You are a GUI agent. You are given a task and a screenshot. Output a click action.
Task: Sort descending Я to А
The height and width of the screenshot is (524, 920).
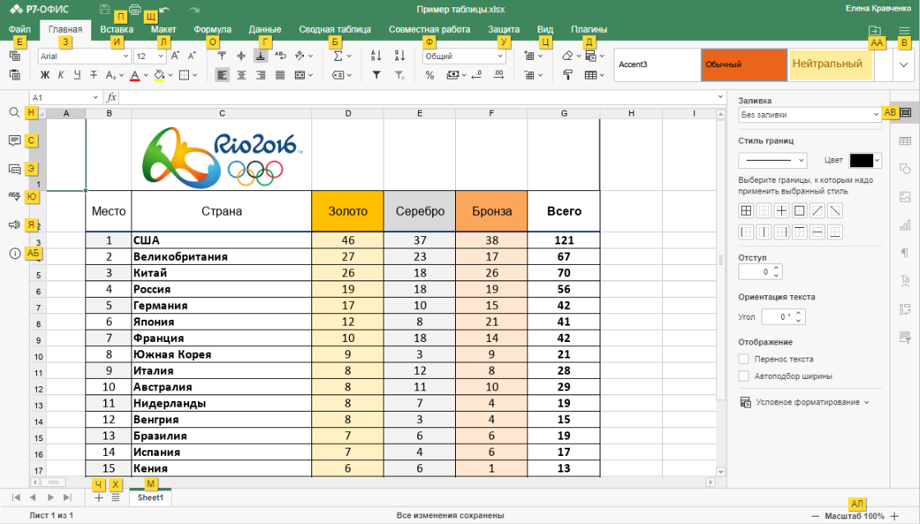pos(399,56)
